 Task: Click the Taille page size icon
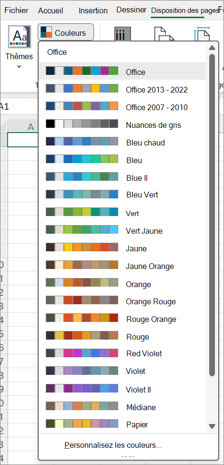pos(202,34)
